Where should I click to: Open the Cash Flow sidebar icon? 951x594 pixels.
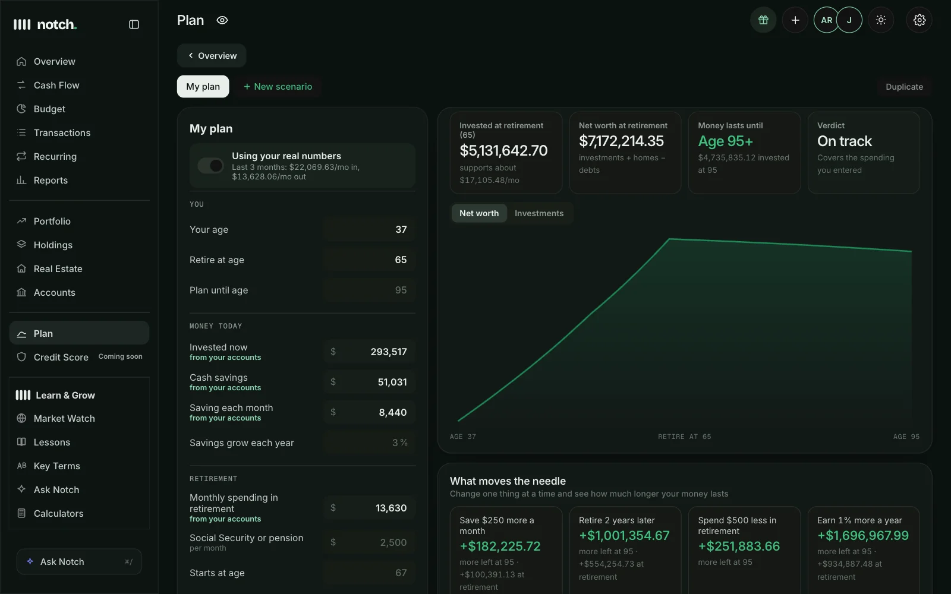point(21,85)
